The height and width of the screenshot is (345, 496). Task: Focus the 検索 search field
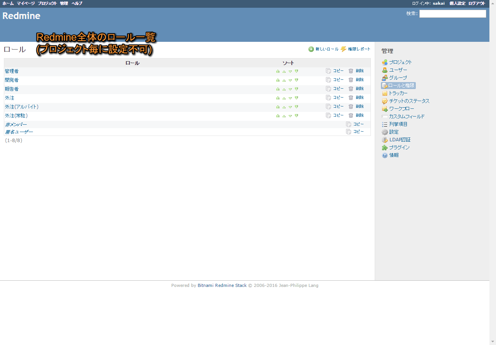[453, 14]
